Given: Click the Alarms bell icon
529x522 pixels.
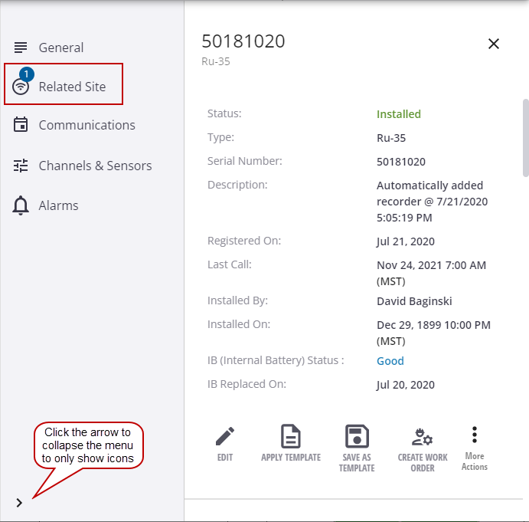Looking at the screenshot, I should click(21, 205).
